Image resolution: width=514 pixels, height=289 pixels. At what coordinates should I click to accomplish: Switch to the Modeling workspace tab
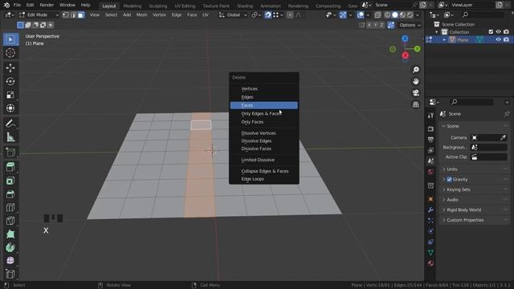point(133,6)
